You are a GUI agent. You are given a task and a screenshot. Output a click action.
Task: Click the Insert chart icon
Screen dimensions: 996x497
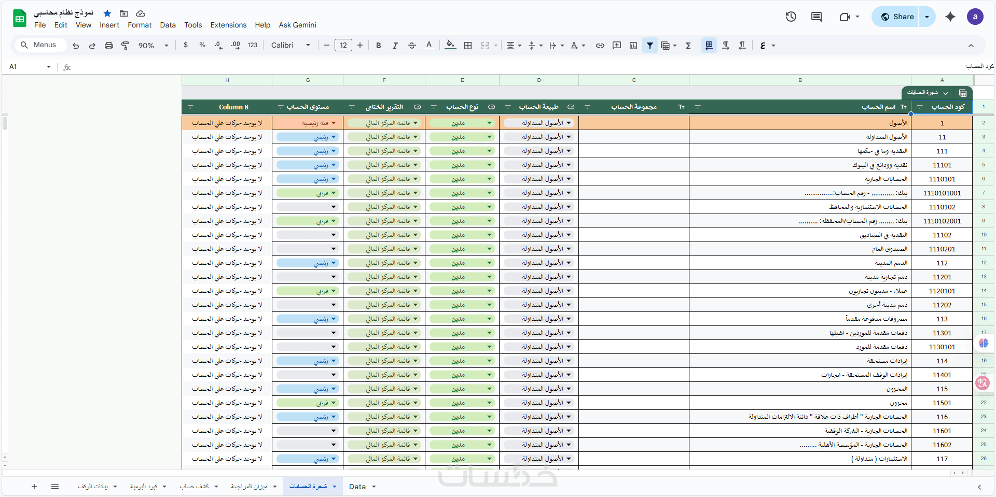[633, 46]
